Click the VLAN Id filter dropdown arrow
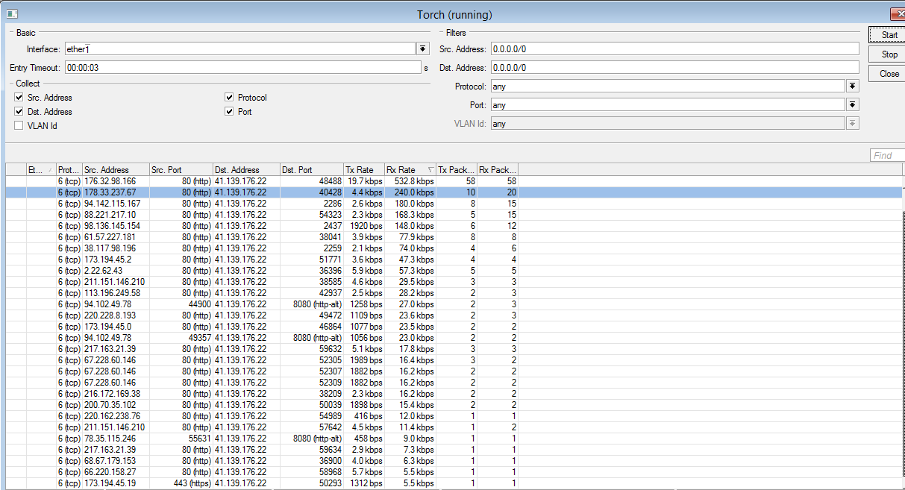905x490 pixels. point(852,123)
